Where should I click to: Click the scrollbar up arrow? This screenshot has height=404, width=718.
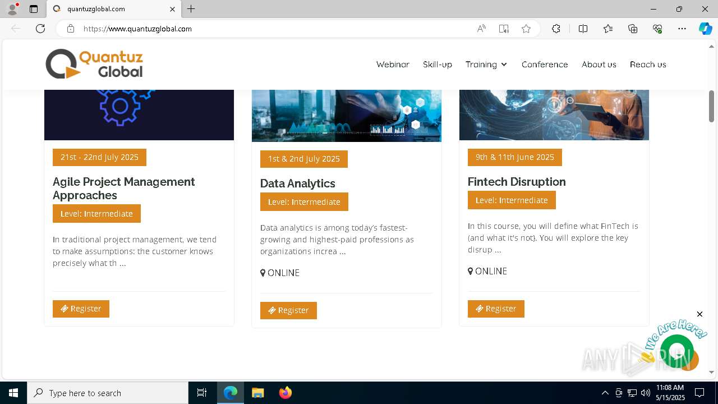tap(711, 46)
